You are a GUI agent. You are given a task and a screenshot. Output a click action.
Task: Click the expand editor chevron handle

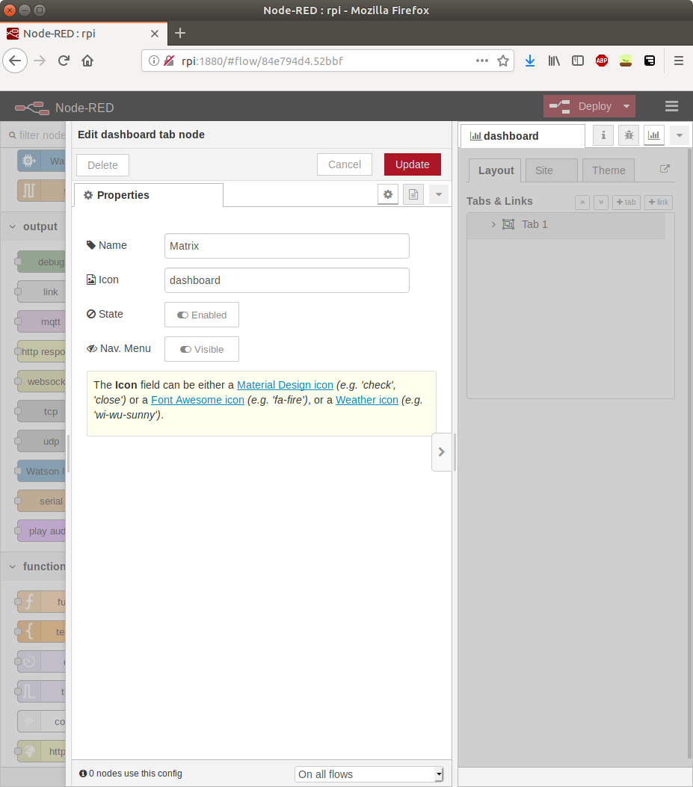pyautogui.click(x=441, y=451)
